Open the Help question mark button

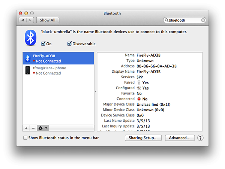click(200, 138)
